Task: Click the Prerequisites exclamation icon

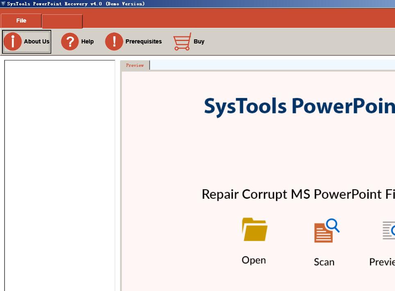Action: [x=114, y=41]
